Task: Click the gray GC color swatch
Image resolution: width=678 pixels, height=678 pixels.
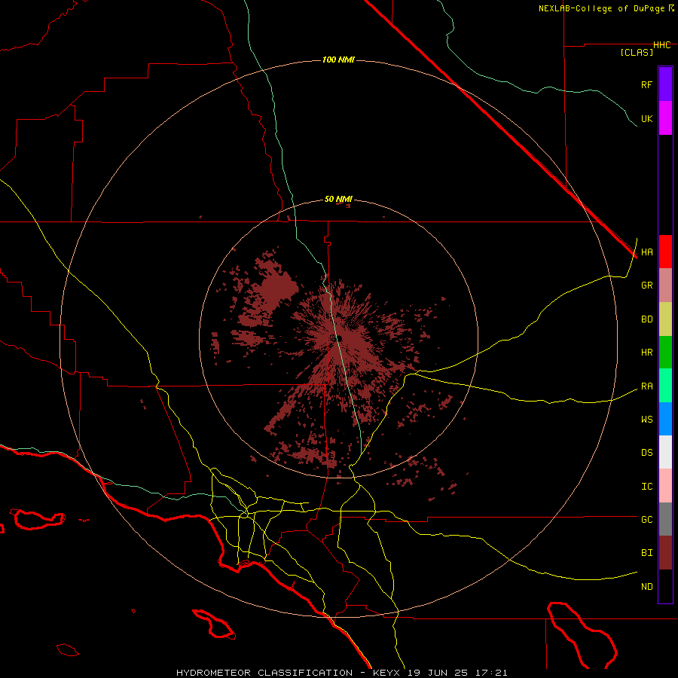Action: click(665, 519)
